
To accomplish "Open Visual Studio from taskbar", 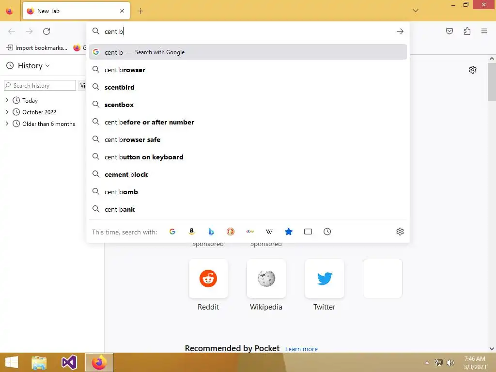I will [69, 362].
